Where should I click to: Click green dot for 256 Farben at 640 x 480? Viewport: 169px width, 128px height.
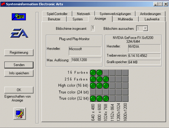93,79
